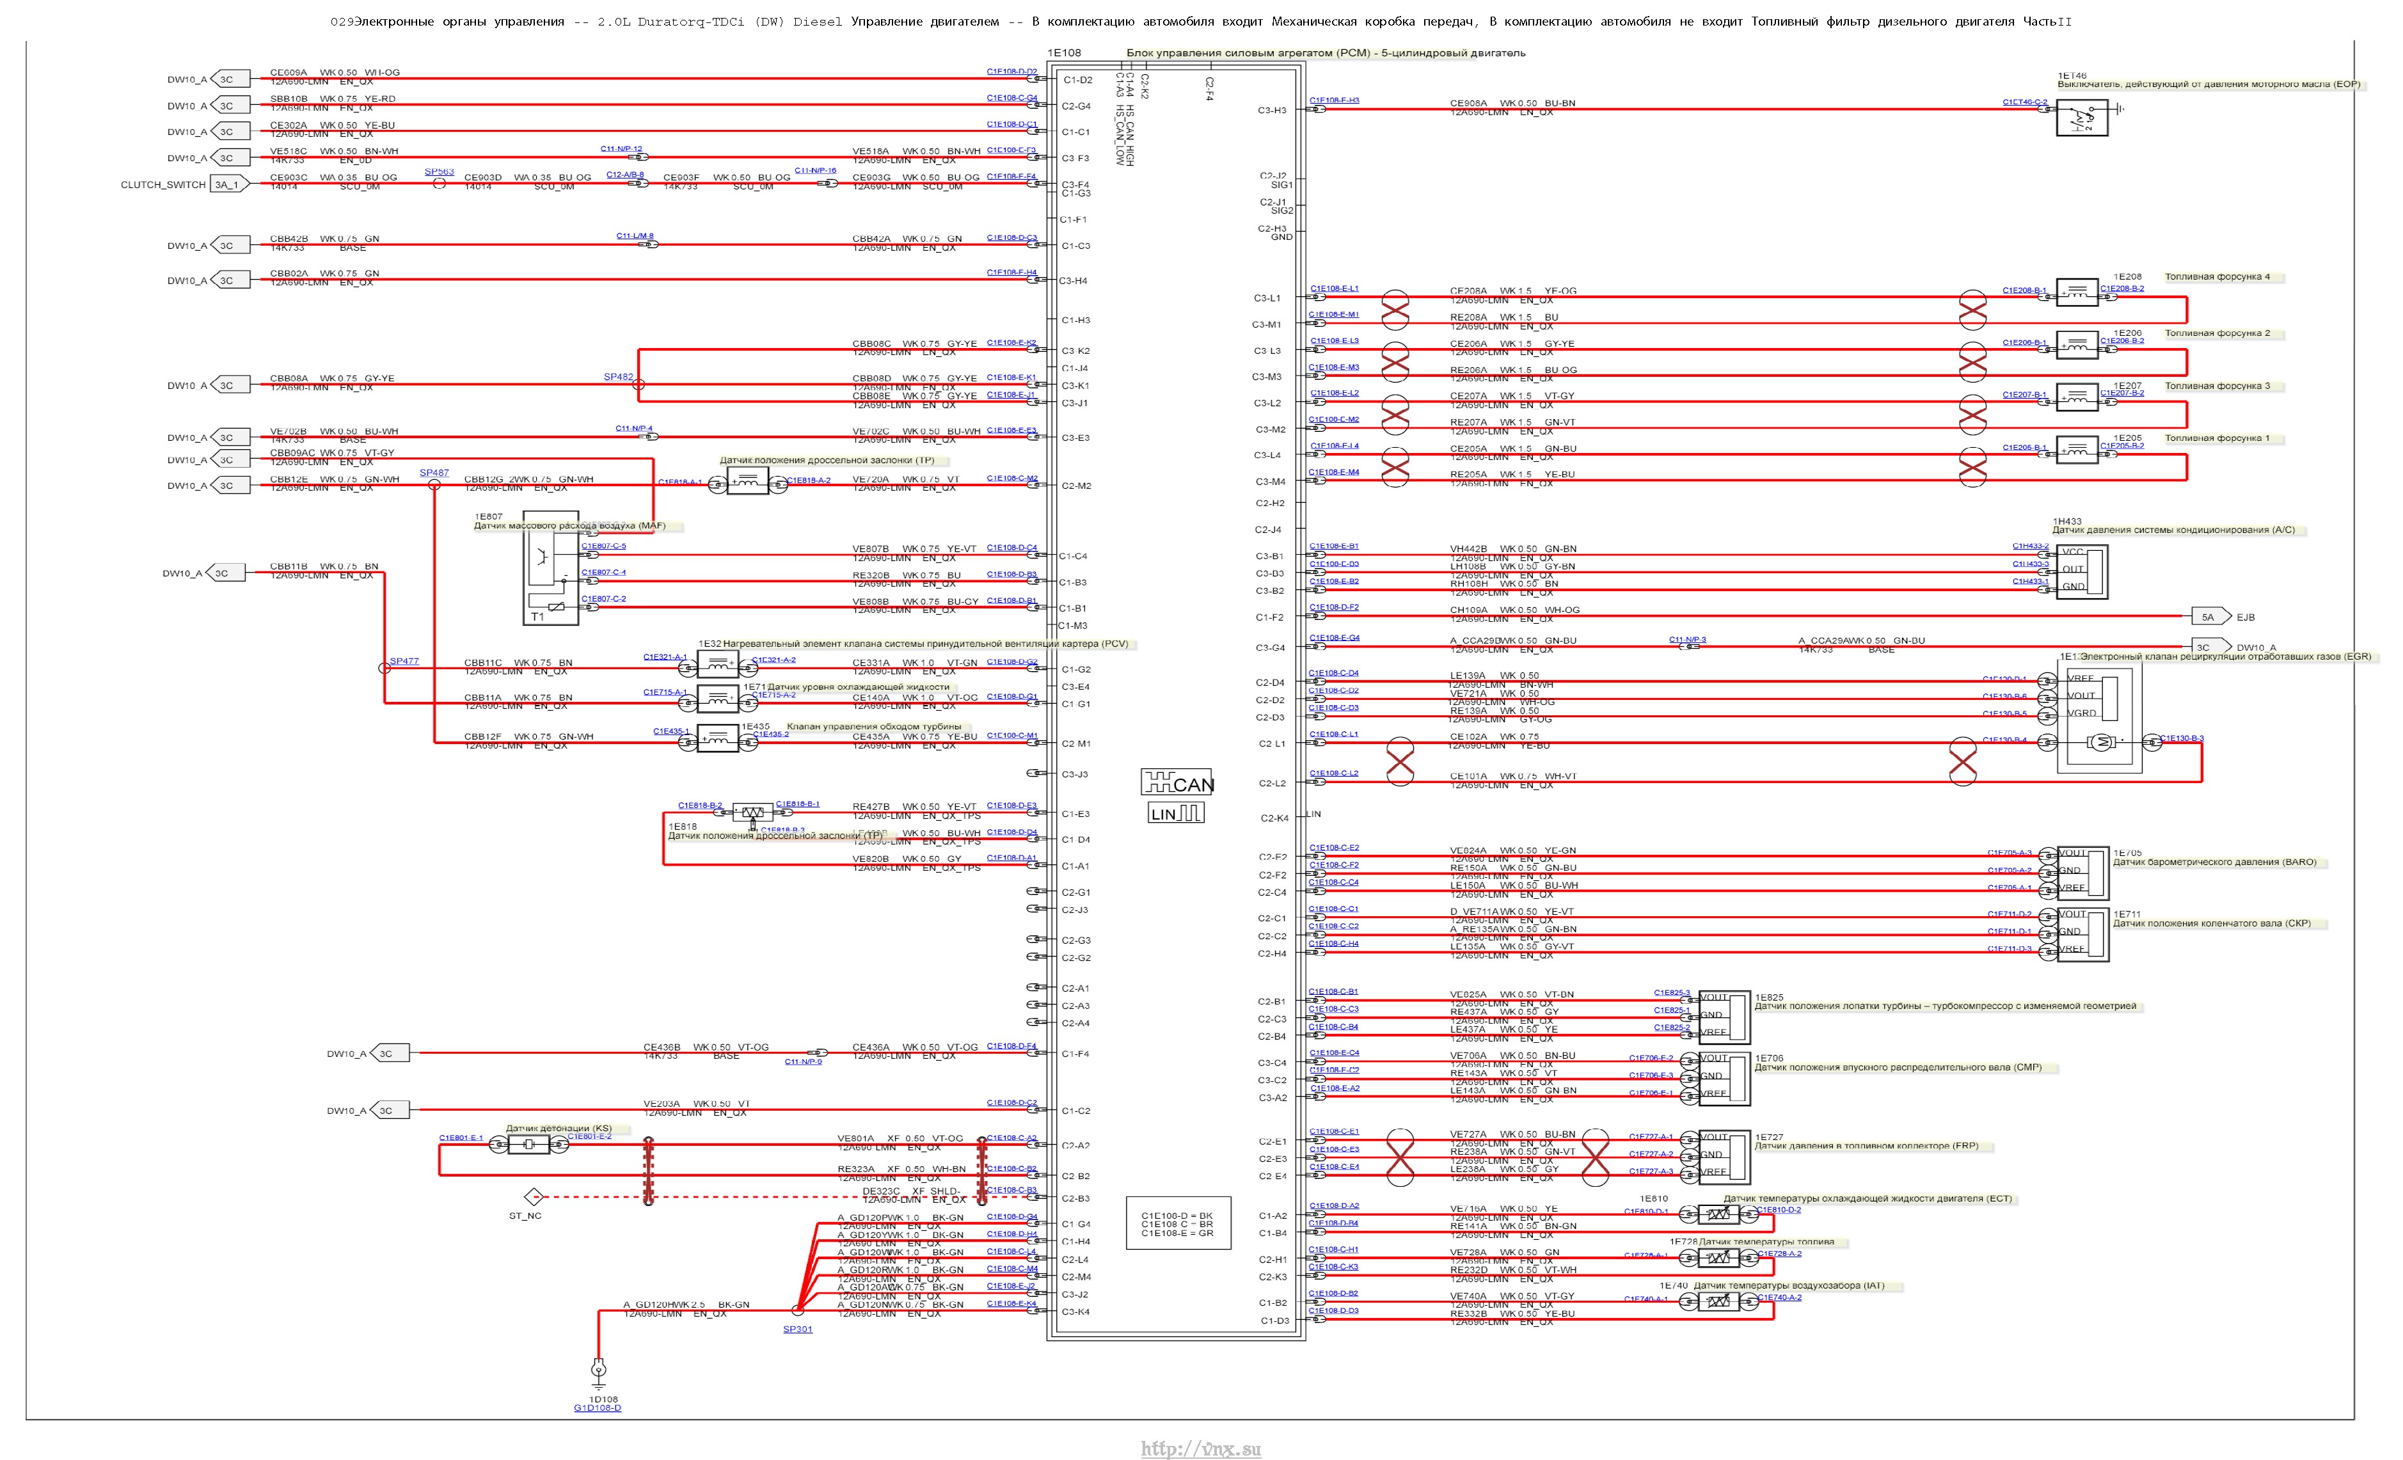Click the IAT sensor thermistor symbol 1E740
The image size is (2403, 1460).
click(1718, 1301)
